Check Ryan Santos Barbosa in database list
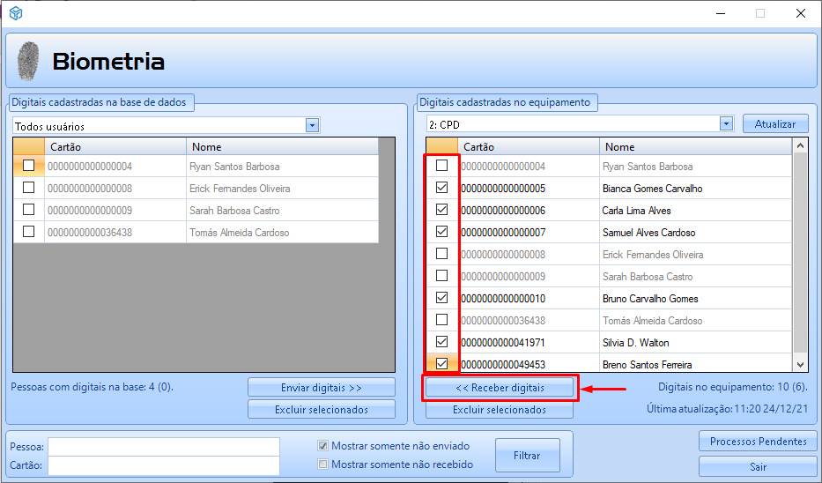This screenshot has width=822, height=483. [29, 166]
